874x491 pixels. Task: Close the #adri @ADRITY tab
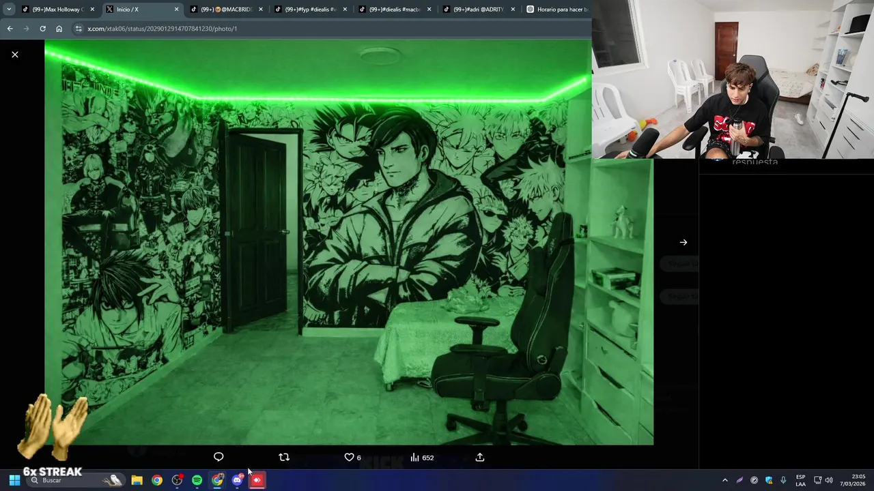(513, 10)
